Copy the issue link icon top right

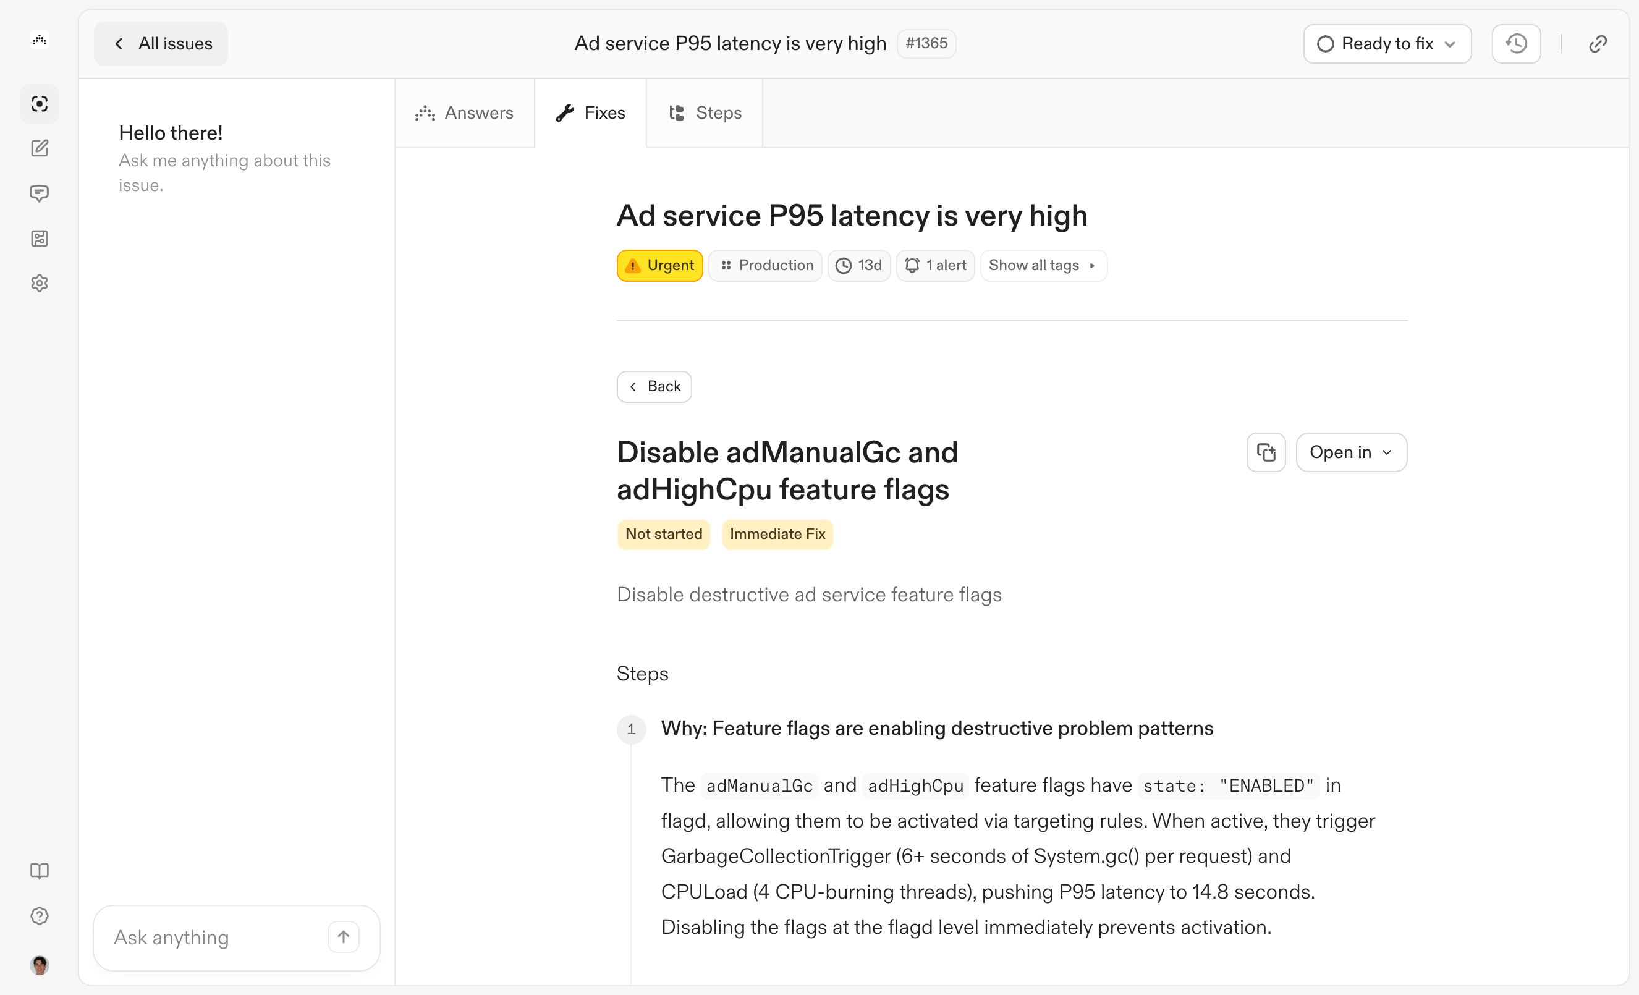[1598, 43]
